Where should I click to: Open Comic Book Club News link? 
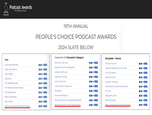tap(11, 65)
